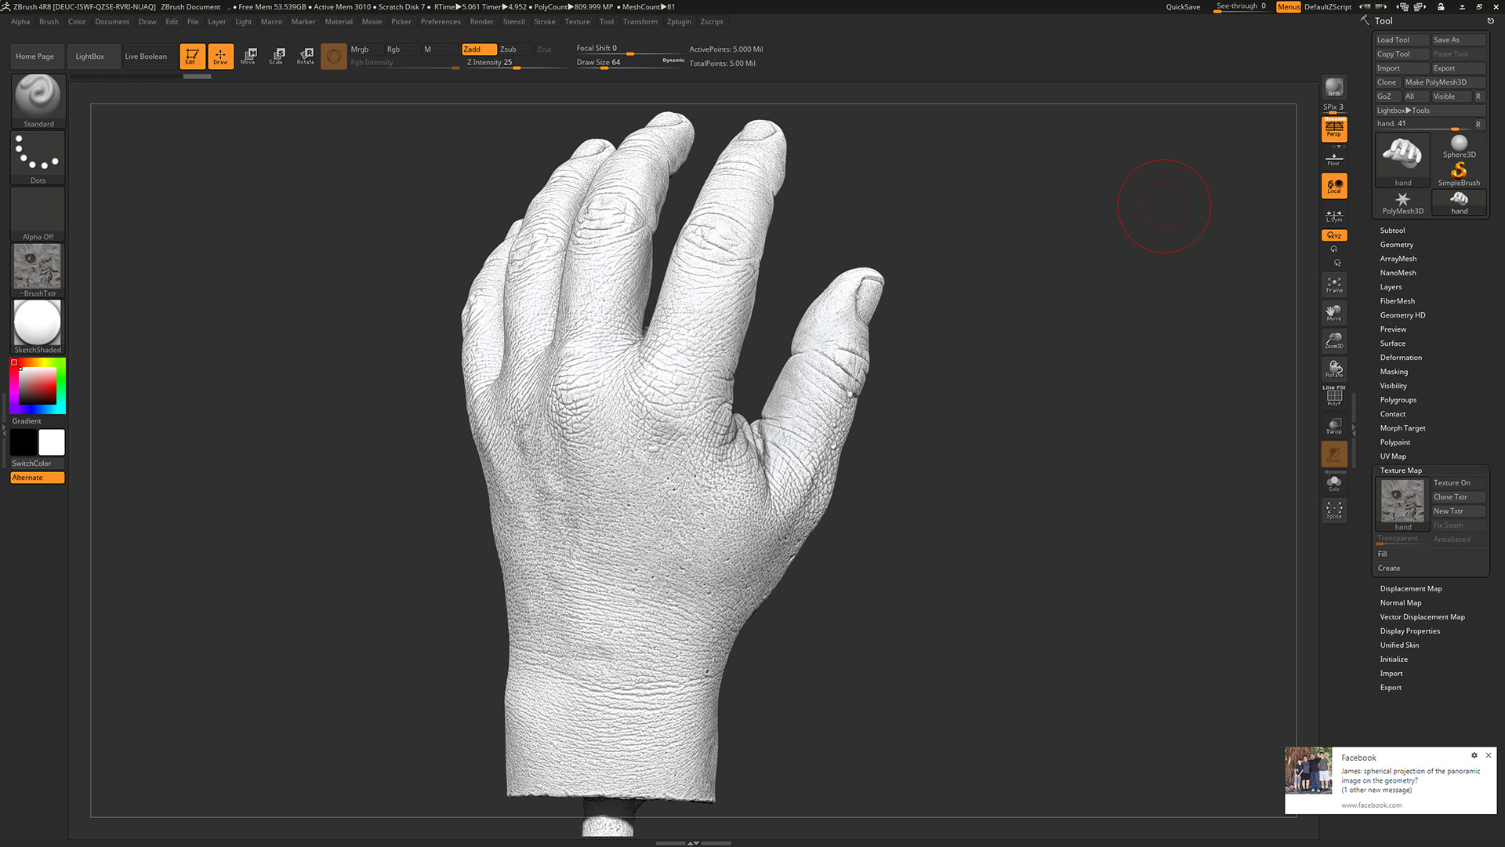The width and height of the screenshot is (1505, 847).
Task: Disable Zadd mode
Action: pyautogui.click(x=478, y=49)
